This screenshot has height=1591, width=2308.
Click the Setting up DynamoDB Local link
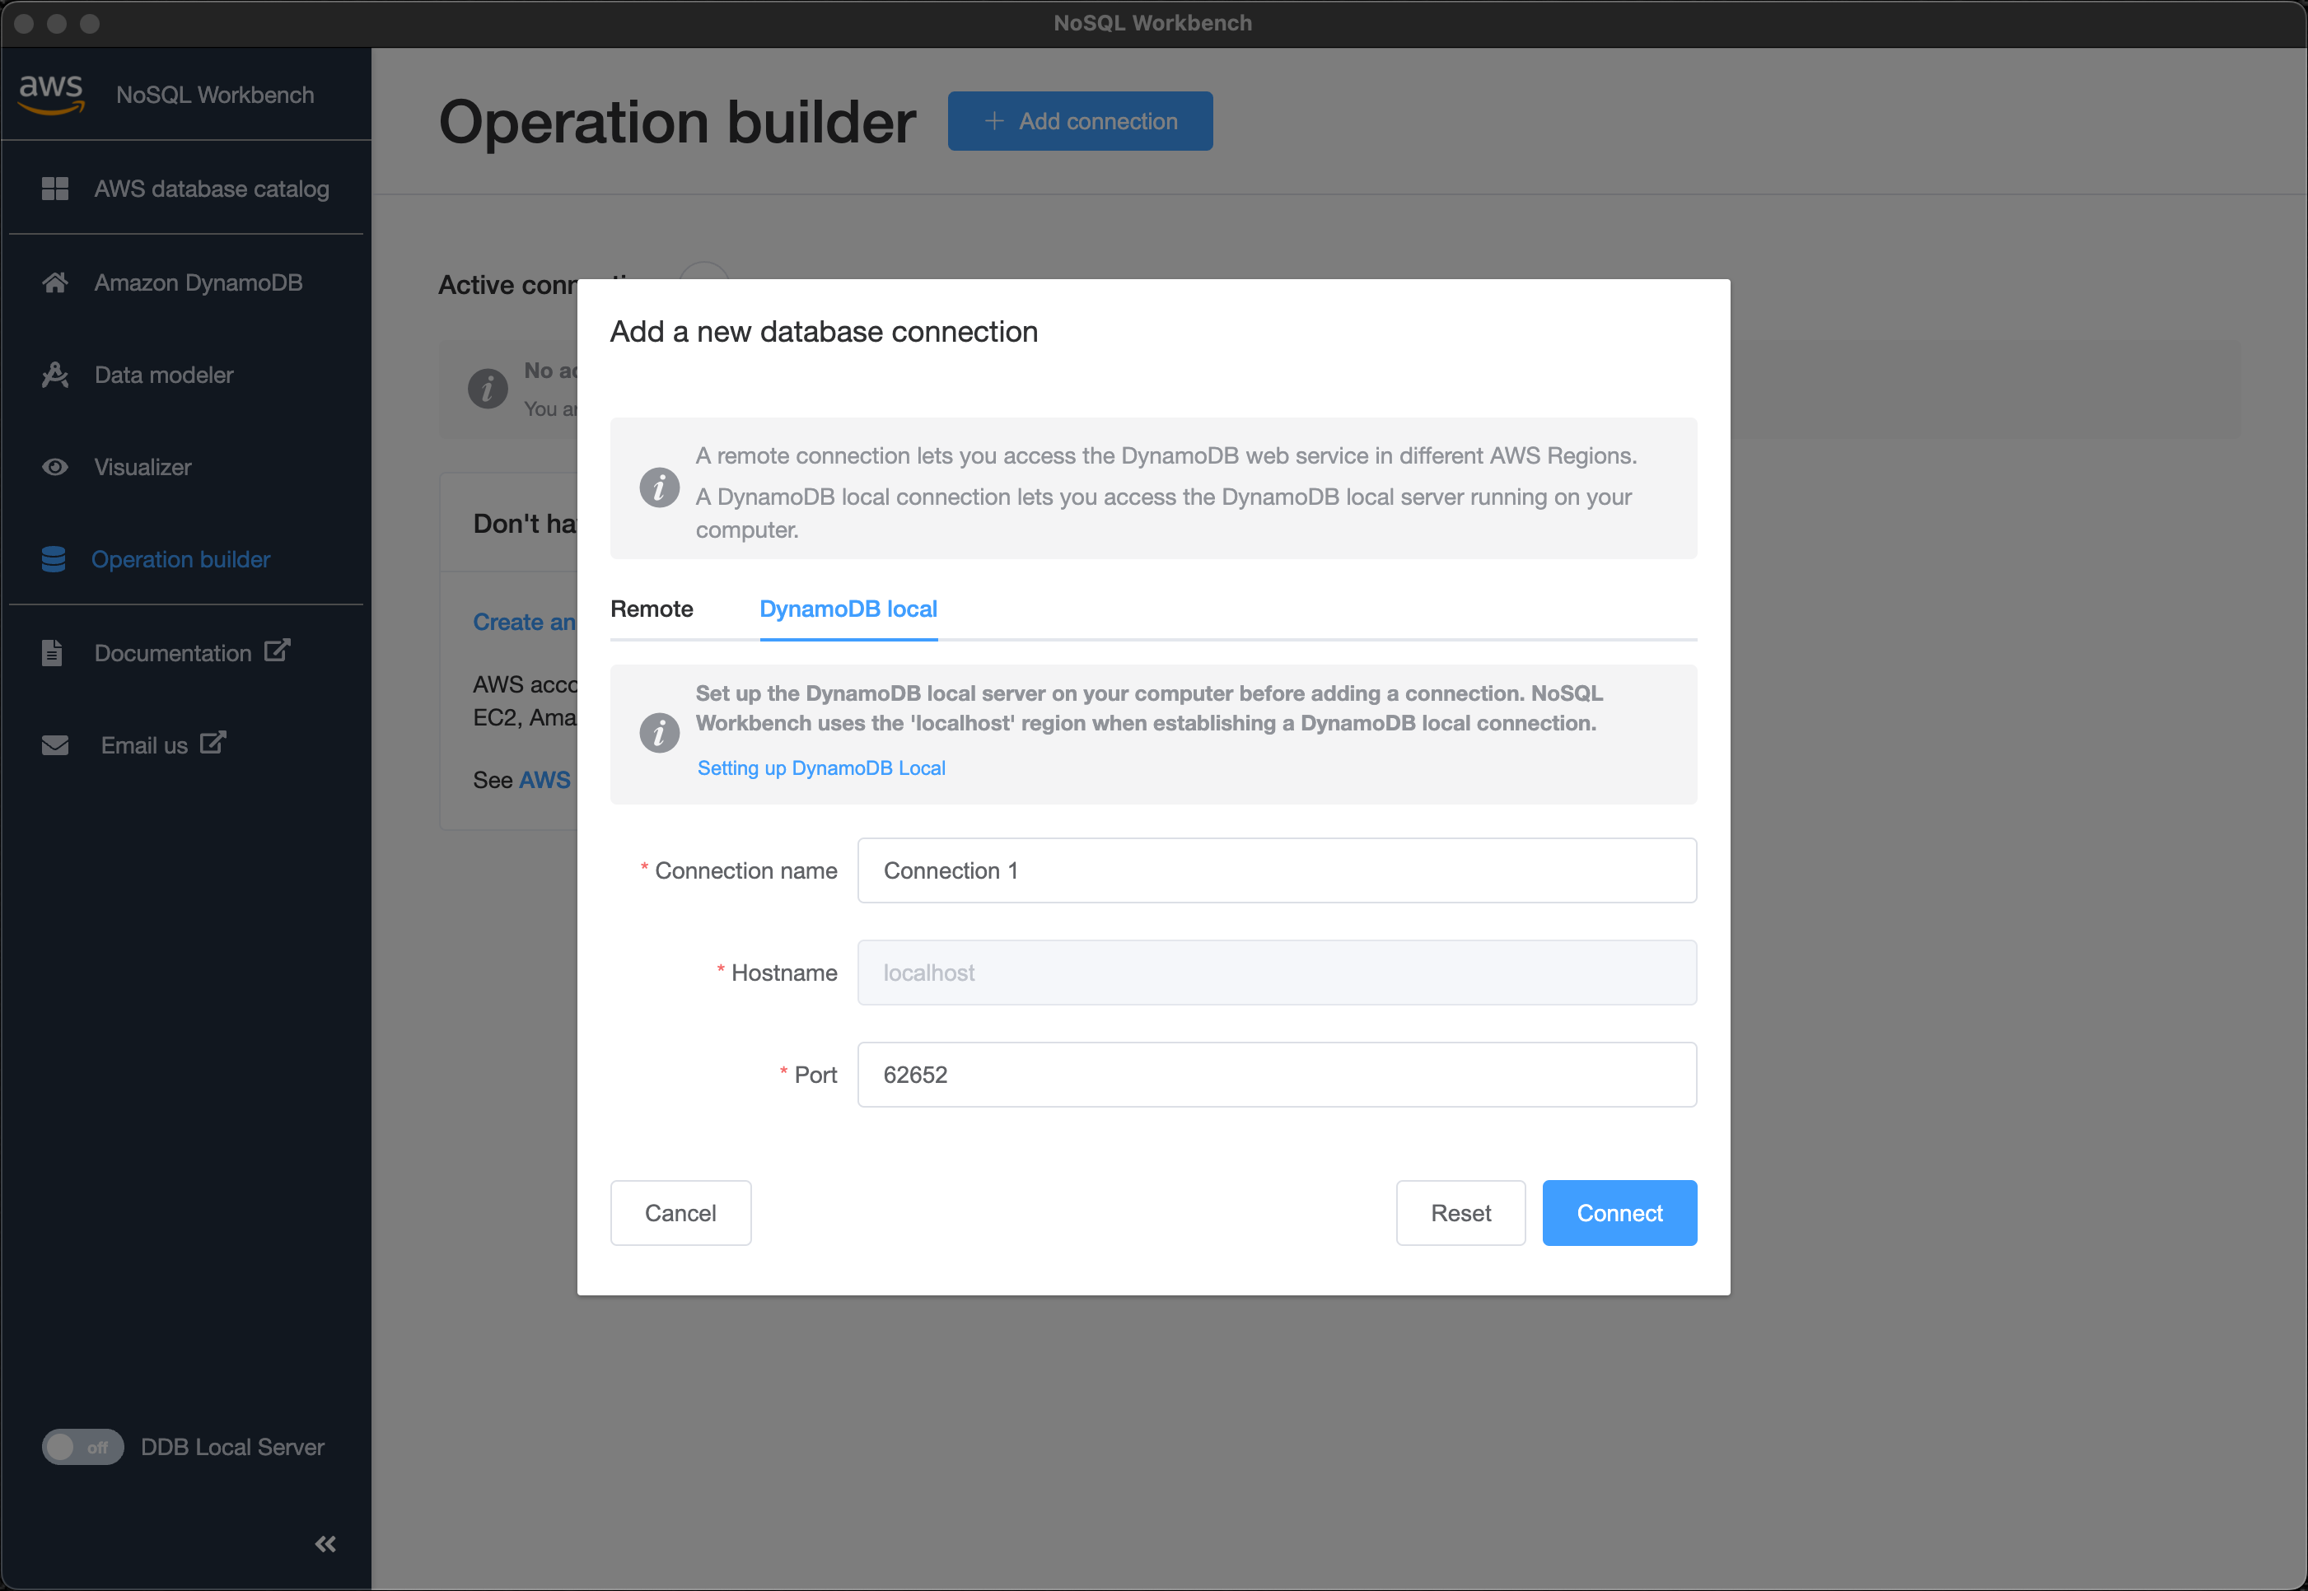pos(819,767)
